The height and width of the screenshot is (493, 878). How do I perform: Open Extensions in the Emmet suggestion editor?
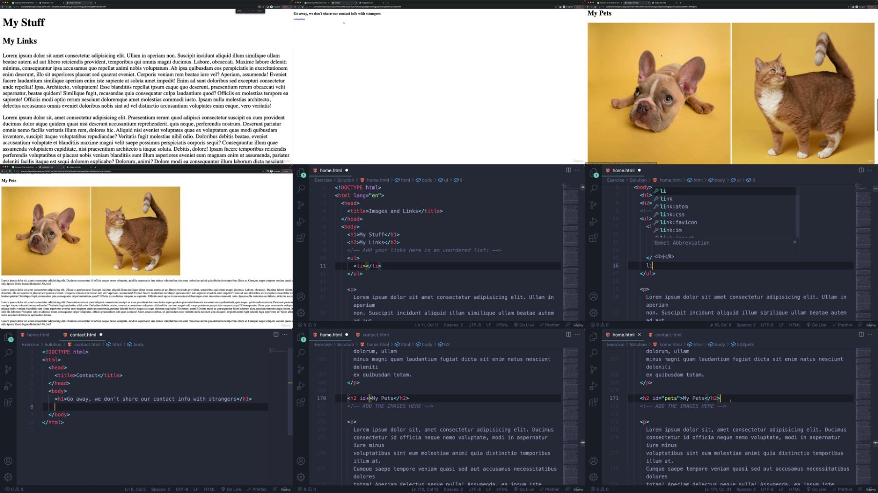pyautogui.click(x=594, y=238)
